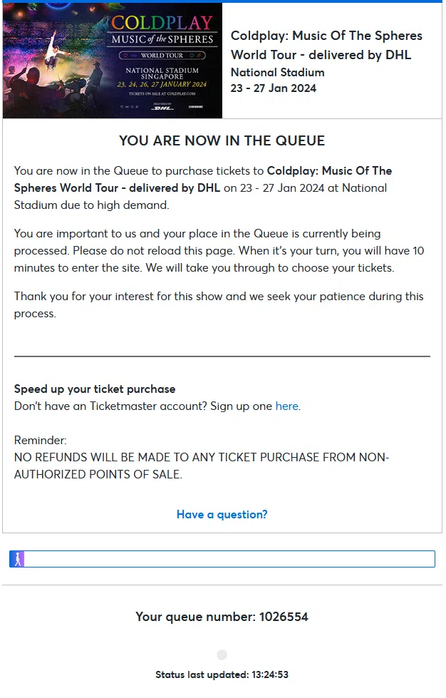Click the colorful COLDPLAY logo in the banner
The height and width of the screenshot is (698, 446).
(x=162, y=24)
